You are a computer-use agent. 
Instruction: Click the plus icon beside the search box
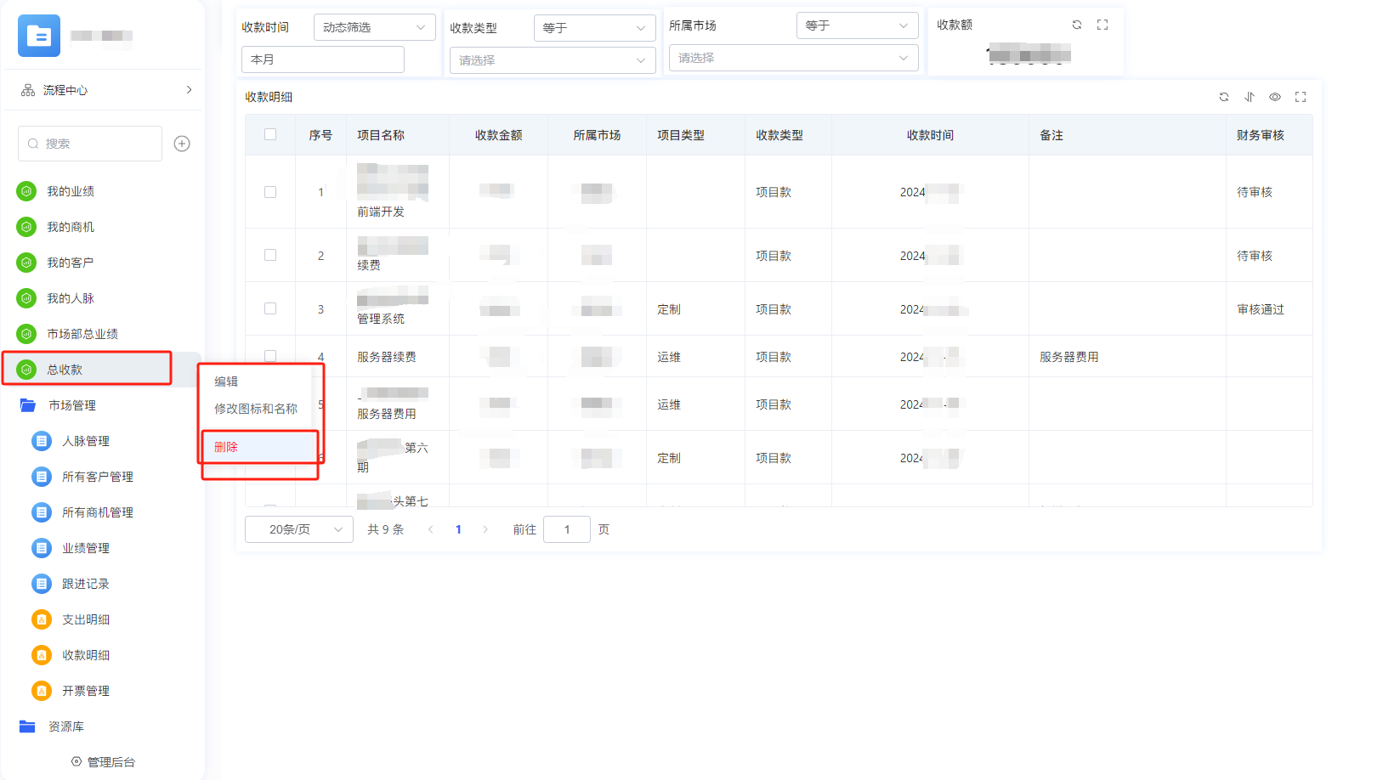[182, 144]
